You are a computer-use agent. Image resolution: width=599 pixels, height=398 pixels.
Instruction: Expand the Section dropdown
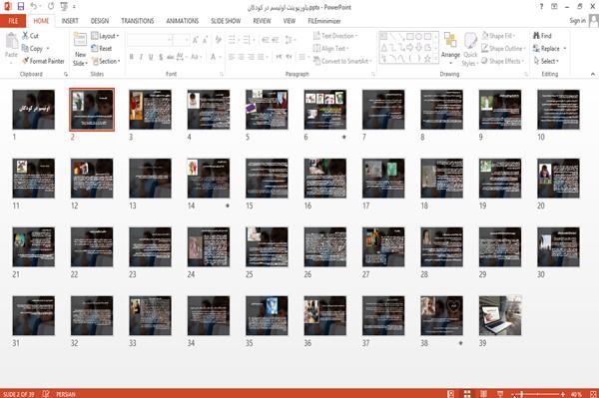coord(106,61)
